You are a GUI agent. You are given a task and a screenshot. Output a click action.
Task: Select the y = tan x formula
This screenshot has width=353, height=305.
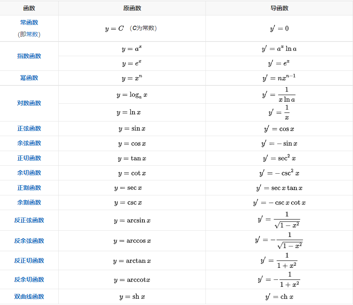coord(132,159)
